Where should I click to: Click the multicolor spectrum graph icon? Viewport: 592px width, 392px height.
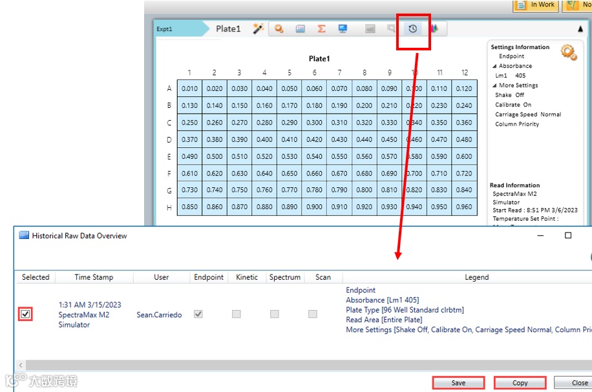coord(434,28)
